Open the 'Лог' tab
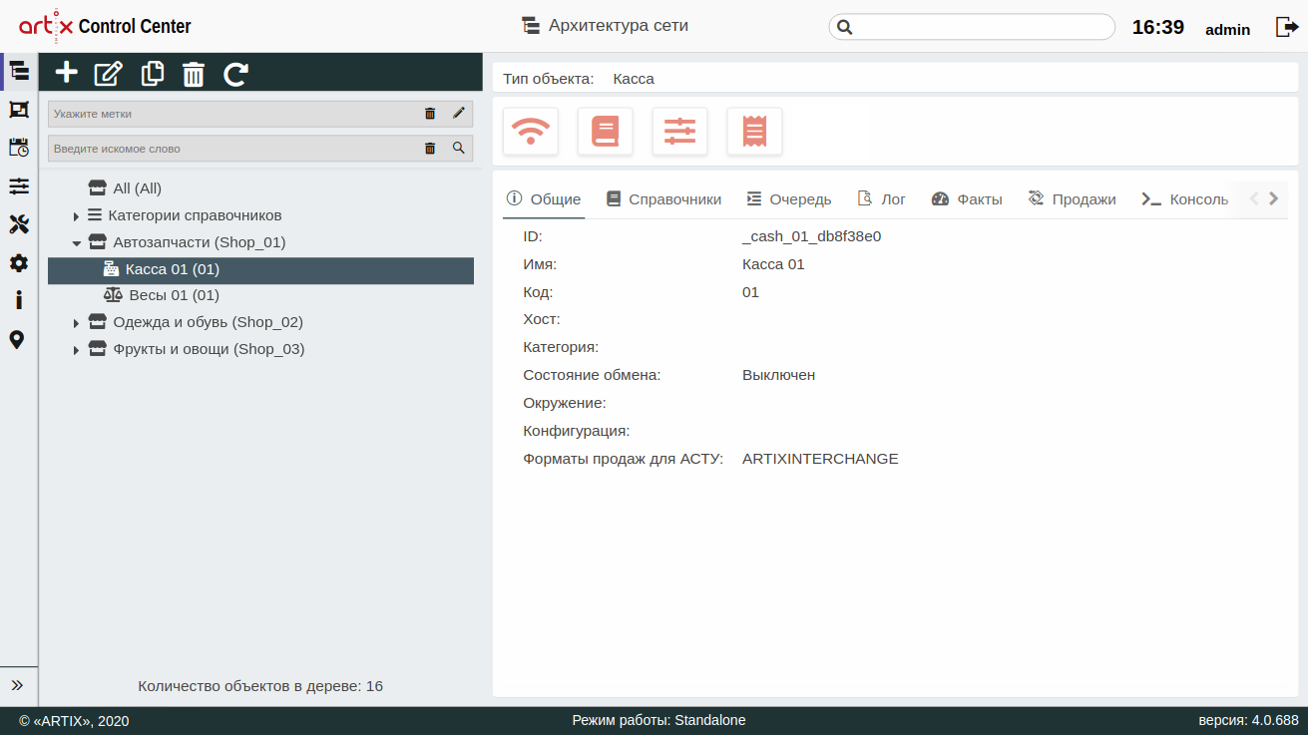Screen dimensions: 1308x735 coord(882,199)
